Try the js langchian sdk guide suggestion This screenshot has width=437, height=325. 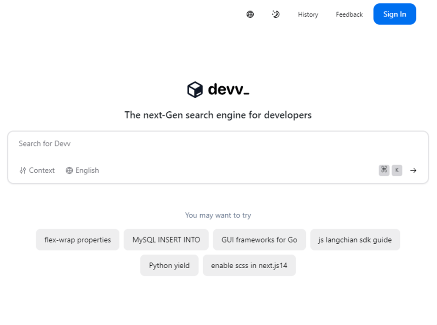point(355,240)
